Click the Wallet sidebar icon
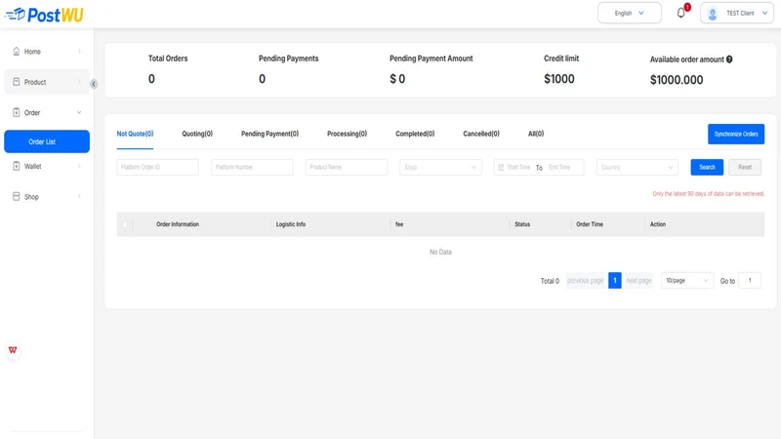The height and width of the screenshot is (439, 781). [x=17, y=166]
